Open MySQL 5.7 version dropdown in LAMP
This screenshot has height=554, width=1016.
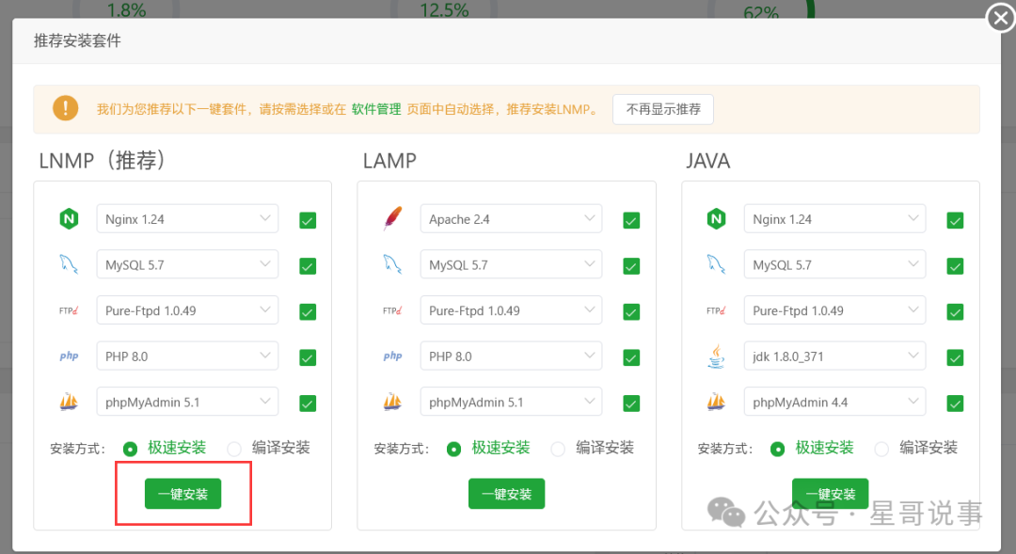pyautogui.click(x=511, y=264)
